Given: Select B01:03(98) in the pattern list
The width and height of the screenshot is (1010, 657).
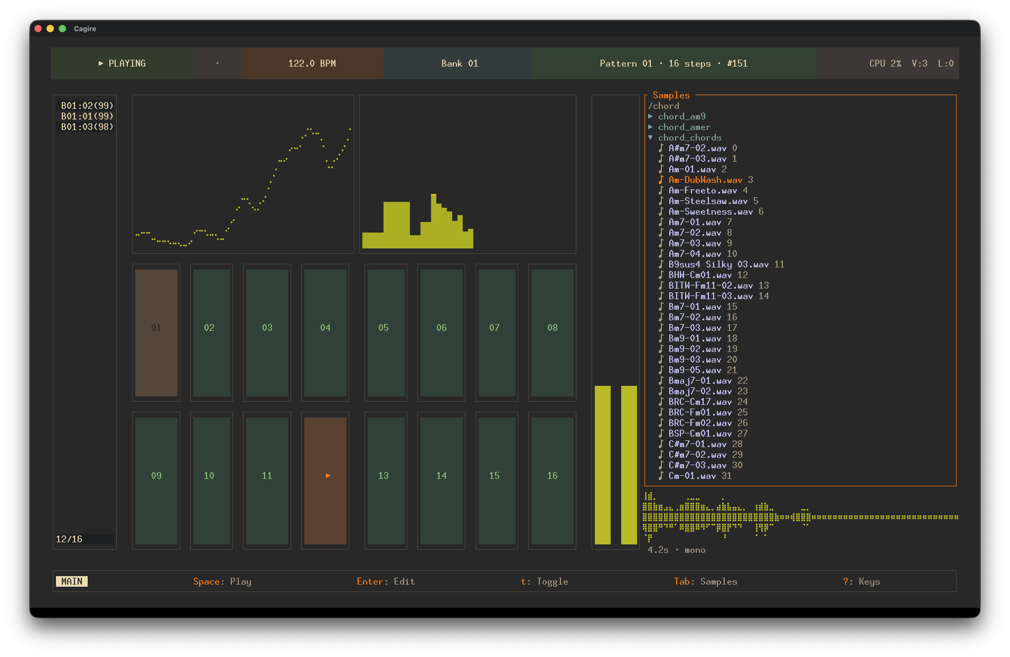Looking at the screenshot, I should [x=87, y=127].
